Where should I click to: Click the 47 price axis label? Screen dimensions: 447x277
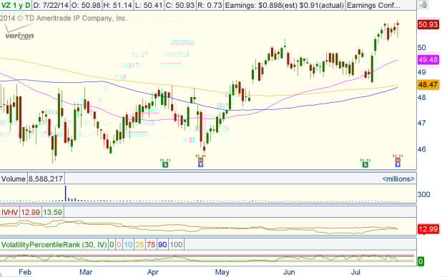click(422, 123)
